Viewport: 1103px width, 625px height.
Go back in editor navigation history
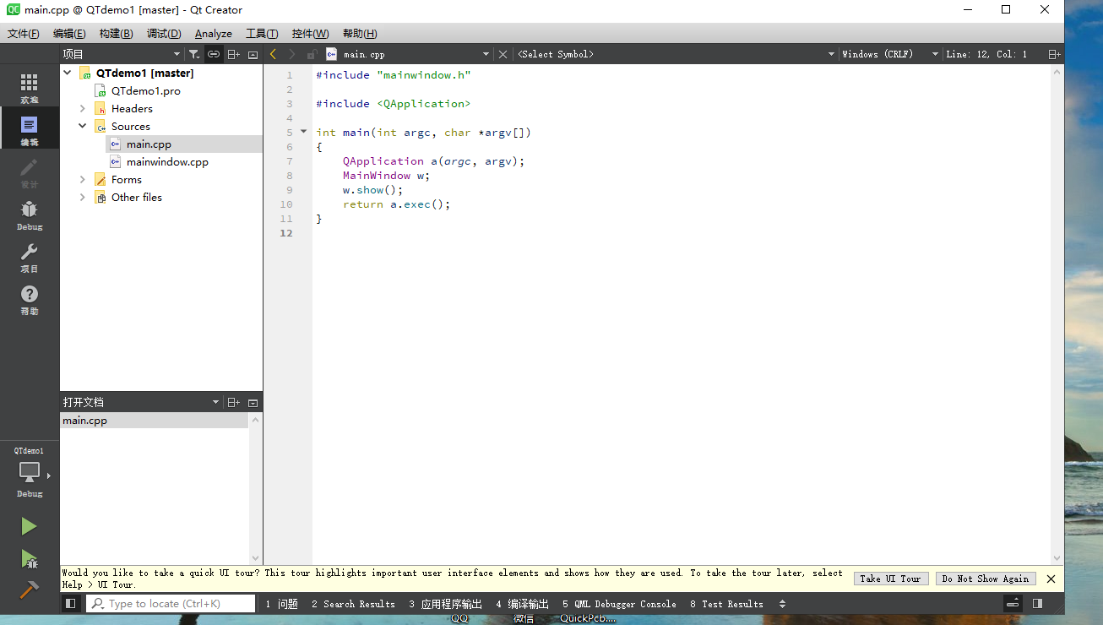click(x=273, y=54)
